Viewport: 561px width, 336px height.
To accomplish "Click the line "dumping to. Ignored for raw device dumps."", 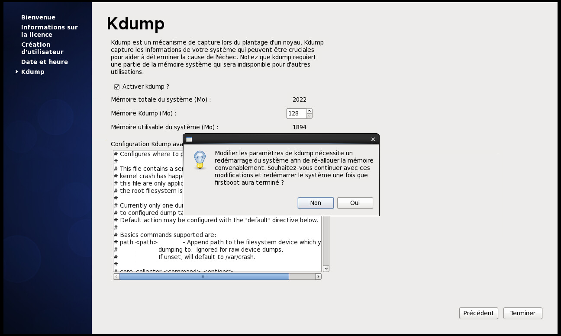I will (221, 250).
